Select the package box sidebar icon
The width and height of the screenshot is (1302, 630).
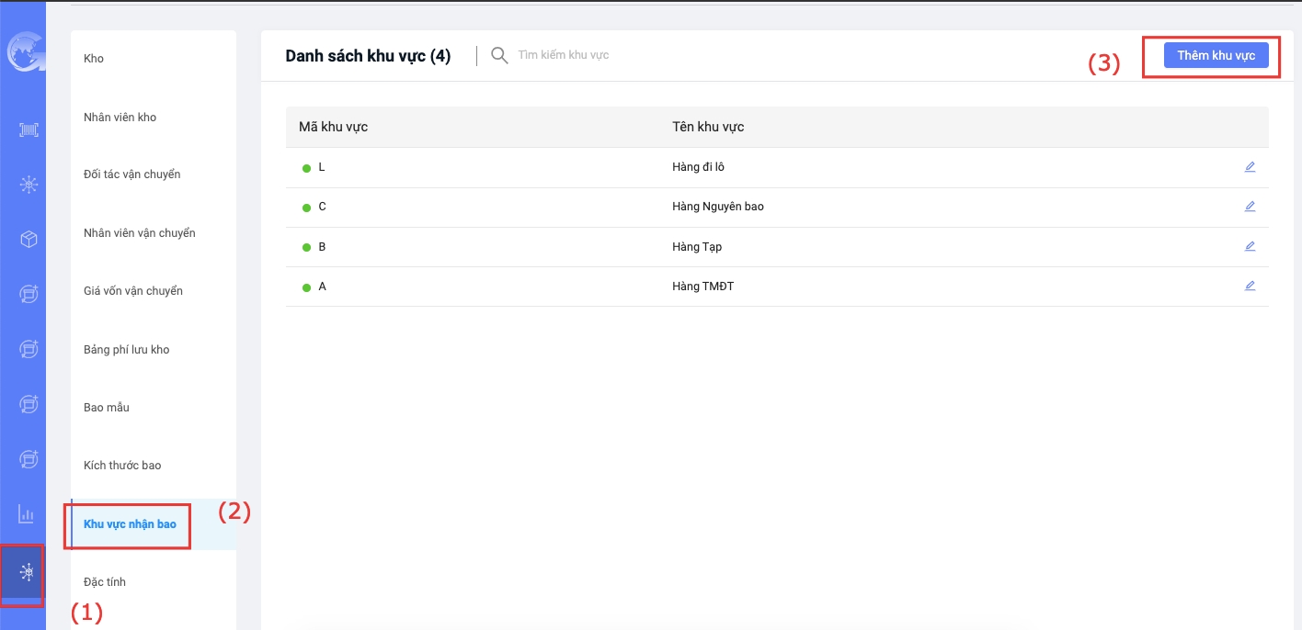29,240
